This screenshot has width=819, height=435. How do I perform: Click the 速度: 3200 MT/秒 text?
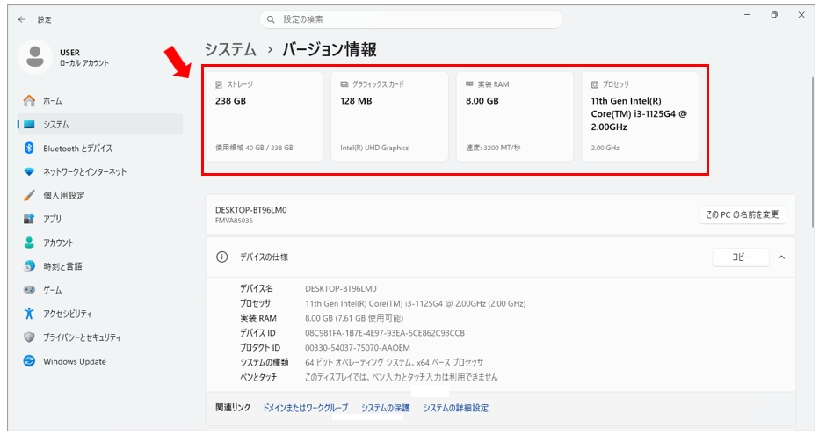(x=493, y=148)
